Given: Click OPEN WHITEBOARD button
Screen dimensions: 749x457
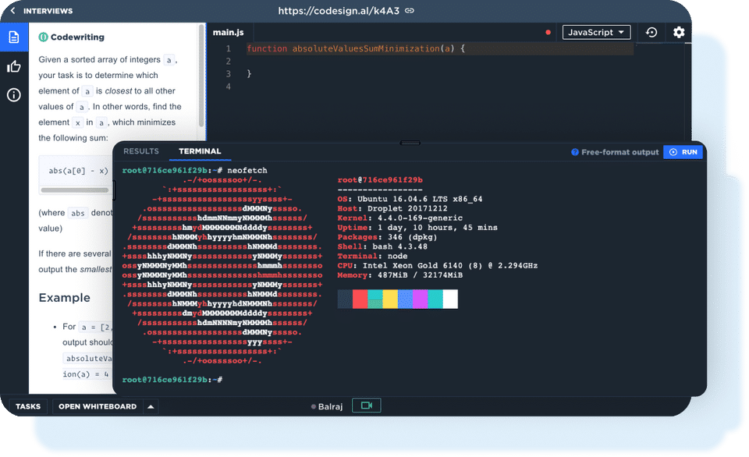Looking at the screenshot, I should (x=98, y=406).
